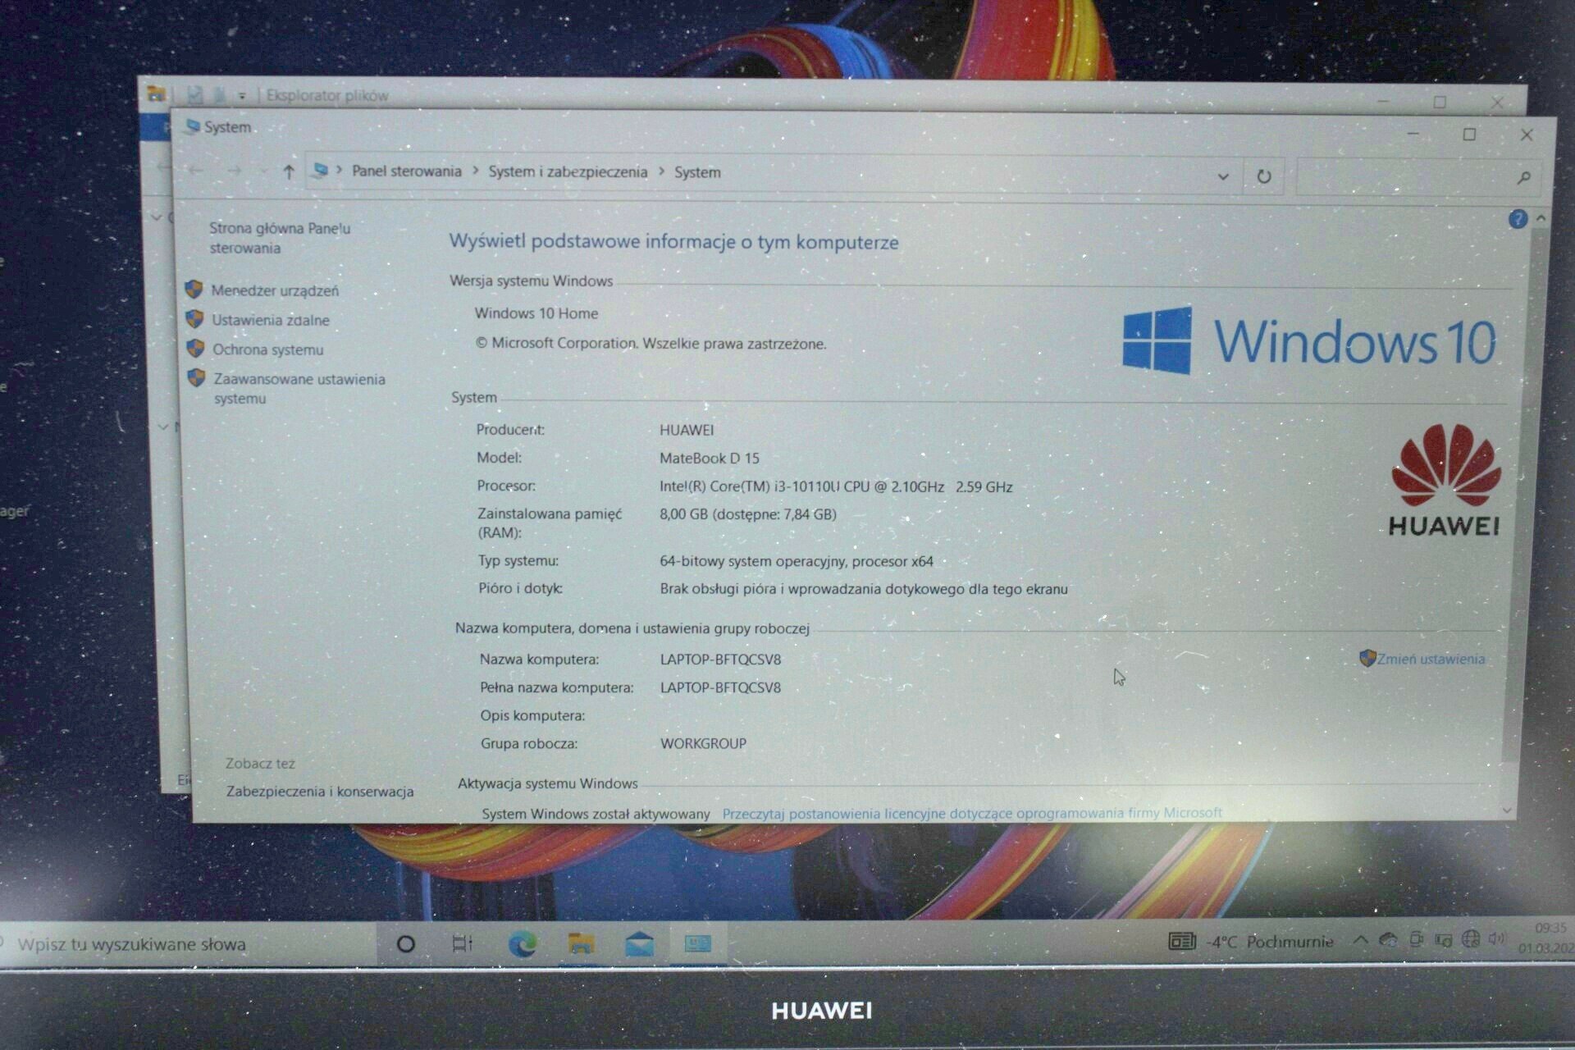The height and width of the screenshot is (1050, 1575).
Task: Click the HUAWEI logo image
Action: (x=1445, y=480)
